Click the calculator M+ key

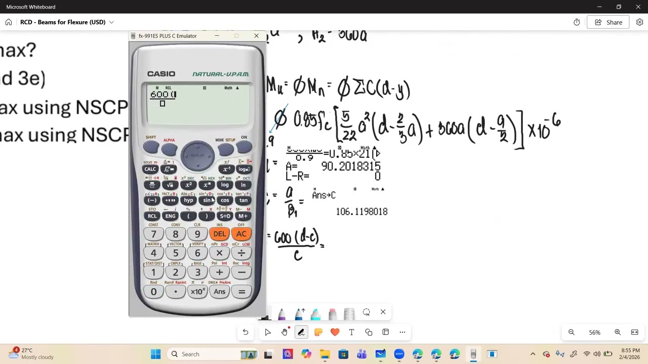243,216
